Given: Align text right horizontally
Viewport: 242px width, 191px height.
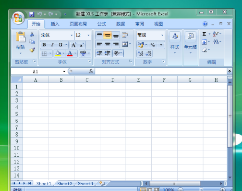Looking at the screenshot, I should (x=116, y=44).
